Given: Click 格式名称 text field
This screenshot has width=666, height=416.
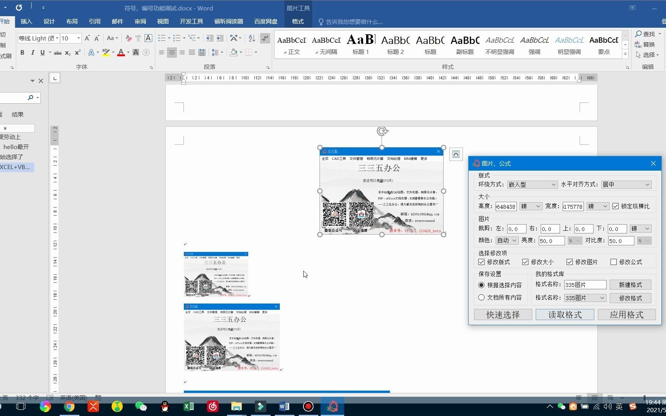Looking at the screenshot, I should click(585, 285).
